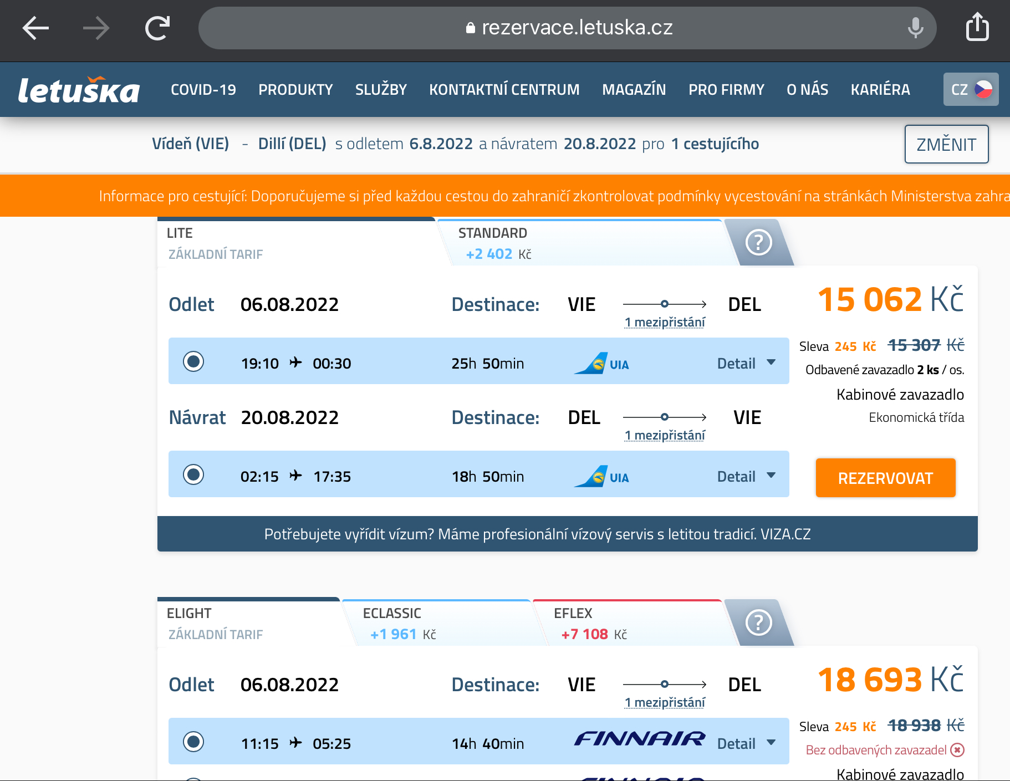Click the orange traveler information banner
Image resolution: width=1010 pixels, height=781 pixels.
(x=505, y=196)
